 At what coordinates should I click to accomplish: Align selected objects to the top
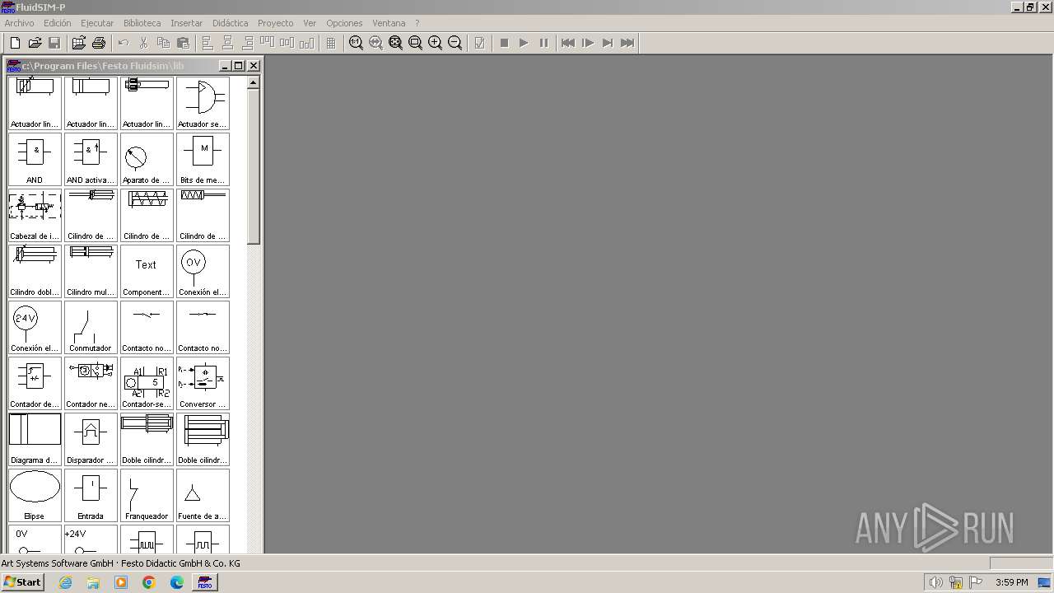[267, 43]
